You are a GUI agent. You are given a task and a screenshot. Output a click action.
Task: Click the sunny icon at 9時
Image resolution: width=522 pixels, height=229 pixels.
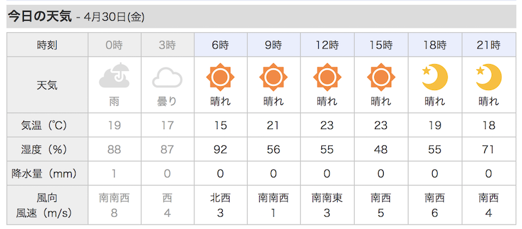click(x=274, y=77)
